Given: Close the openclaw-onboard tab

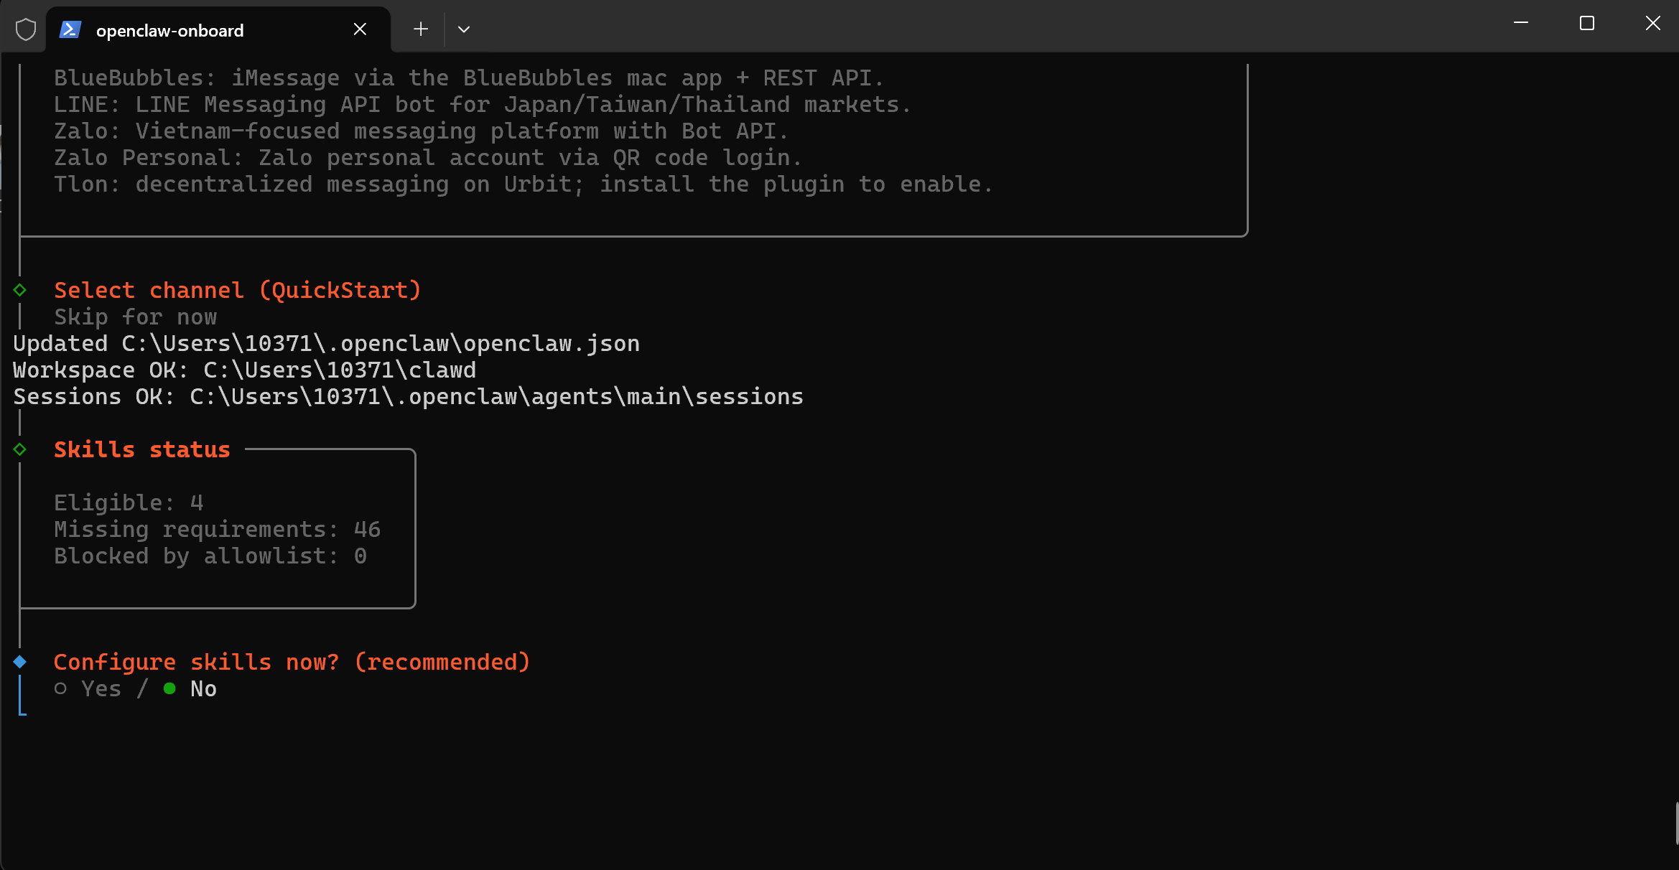Looking at the screenshot, I should point(360,29).
